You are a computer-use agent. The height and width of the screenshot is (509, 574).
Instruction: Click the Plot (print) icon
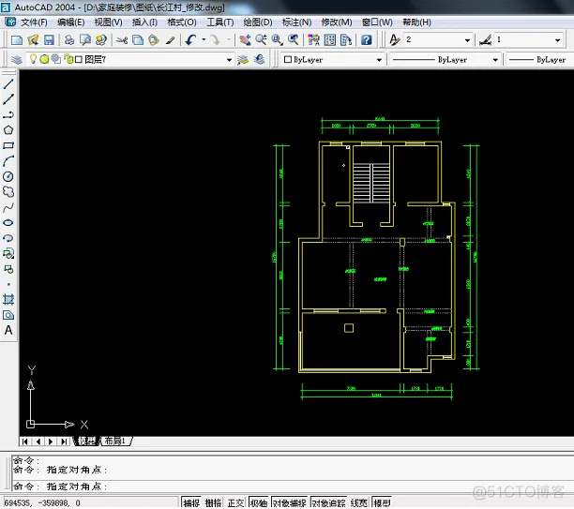(x=69, y=39)
